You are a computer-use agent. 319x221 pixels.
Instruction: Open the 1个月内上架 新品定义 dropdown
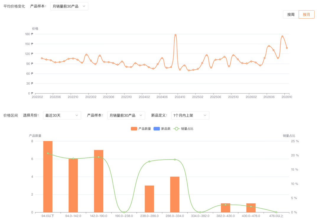pyautogui.click(x=190, y=115)
